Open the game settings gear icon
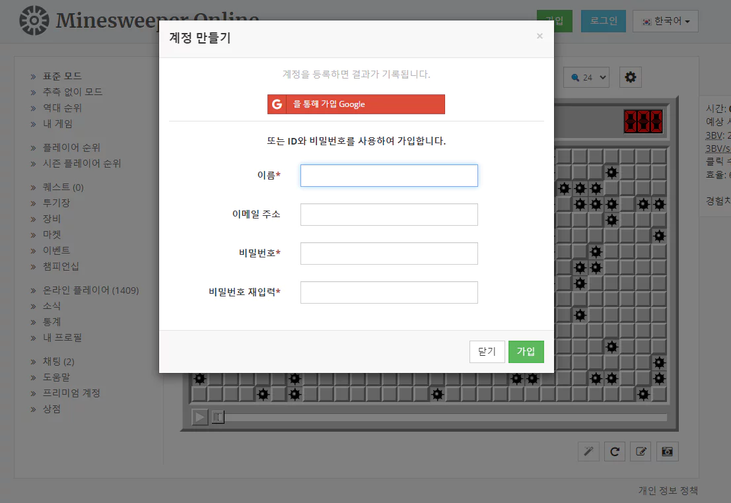731x503 pixels. 631,77
